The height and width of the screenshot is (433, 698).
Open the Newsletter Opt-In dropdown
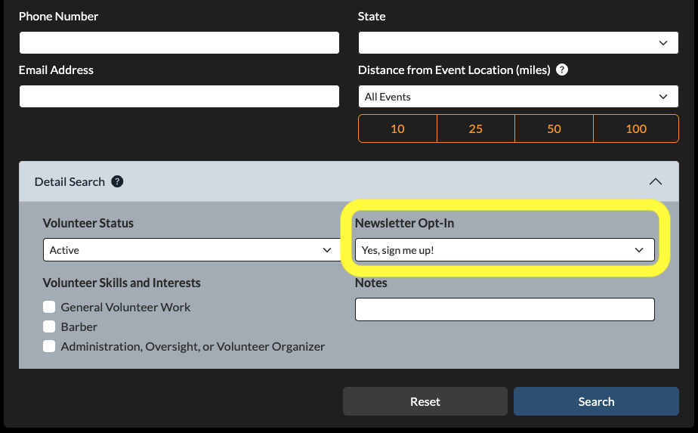504,250
